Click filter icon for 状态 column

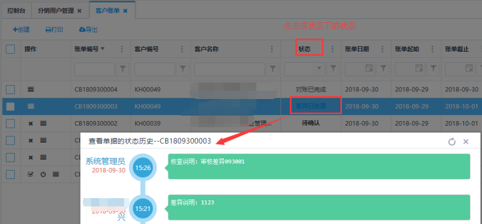click(333, 68)
